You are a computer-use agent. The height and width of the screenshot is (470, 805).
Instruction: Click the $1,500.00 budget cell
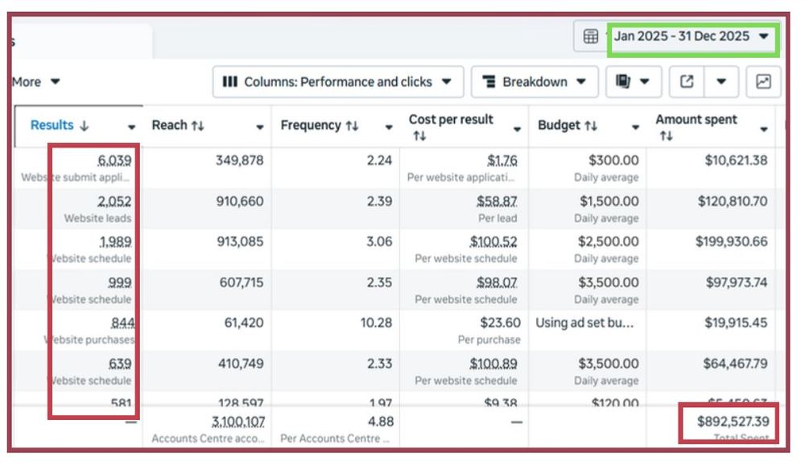click(609, 201)
